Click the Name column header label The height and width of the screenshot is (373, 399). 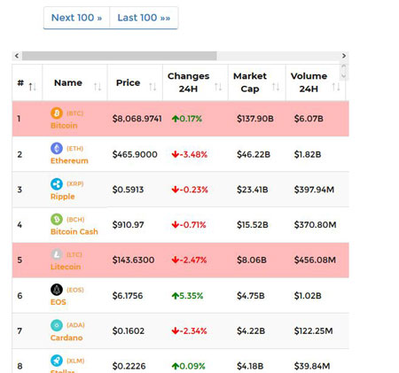[x=68, y=82]
